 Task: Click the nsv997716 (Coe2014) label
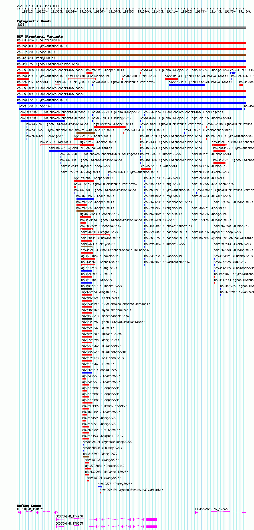[33, 82]
